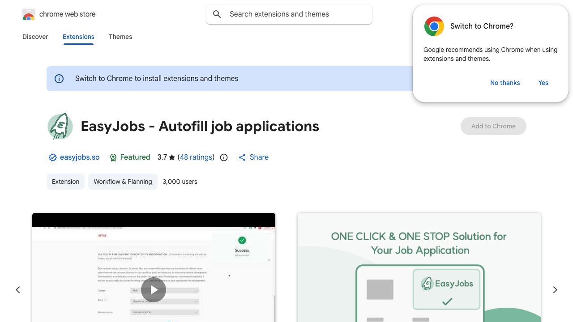Open the Themes tab

(120, 37)
